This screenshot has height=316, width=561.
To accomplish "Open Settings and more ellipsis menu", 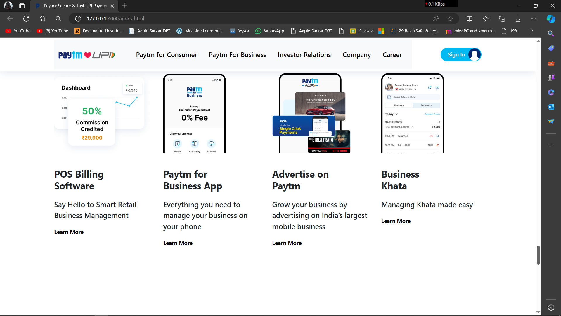I will (x=534, y=19).
